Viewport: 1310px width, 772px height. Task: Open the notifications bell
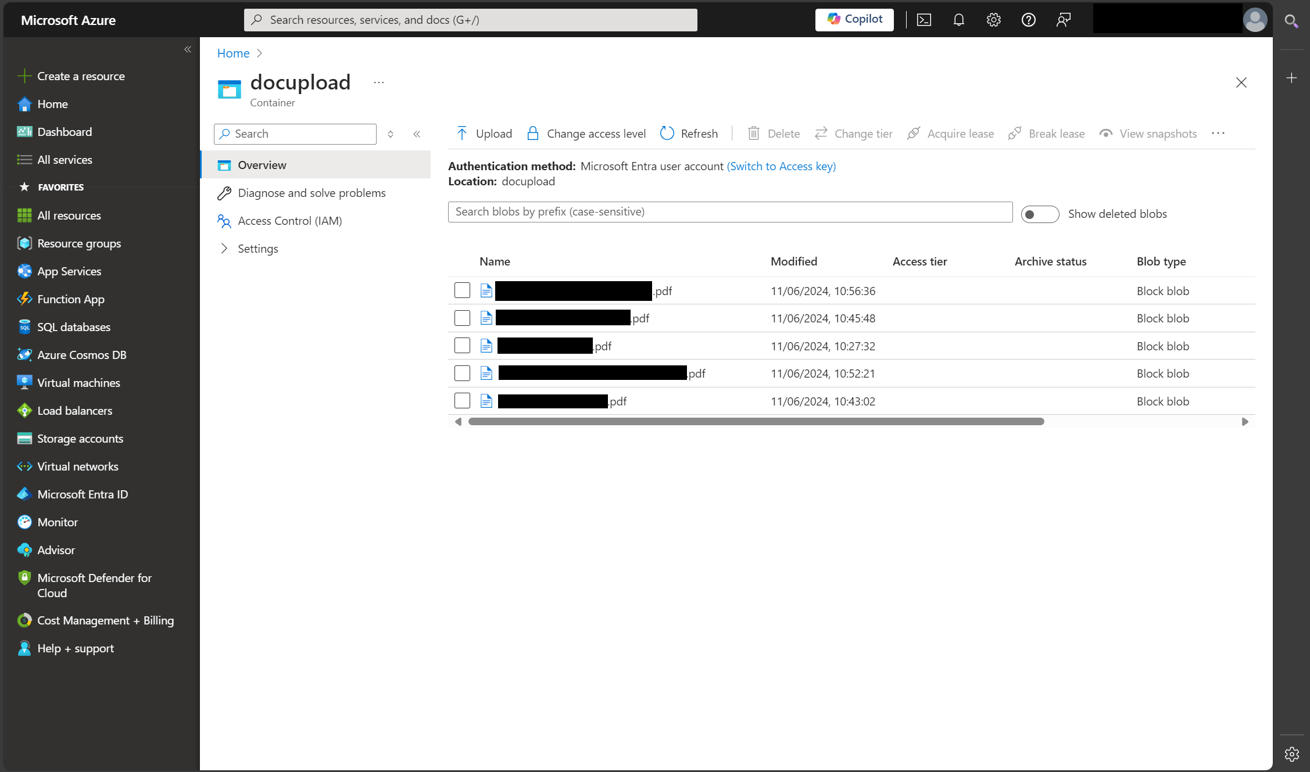(x=959, y=20)
